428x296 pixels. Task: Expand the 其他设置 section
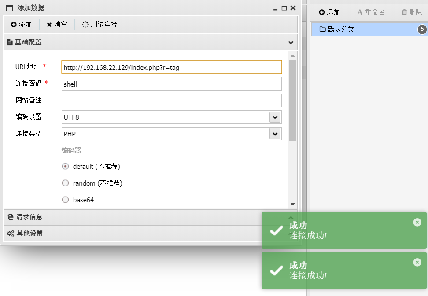click(x=30, y=233)
